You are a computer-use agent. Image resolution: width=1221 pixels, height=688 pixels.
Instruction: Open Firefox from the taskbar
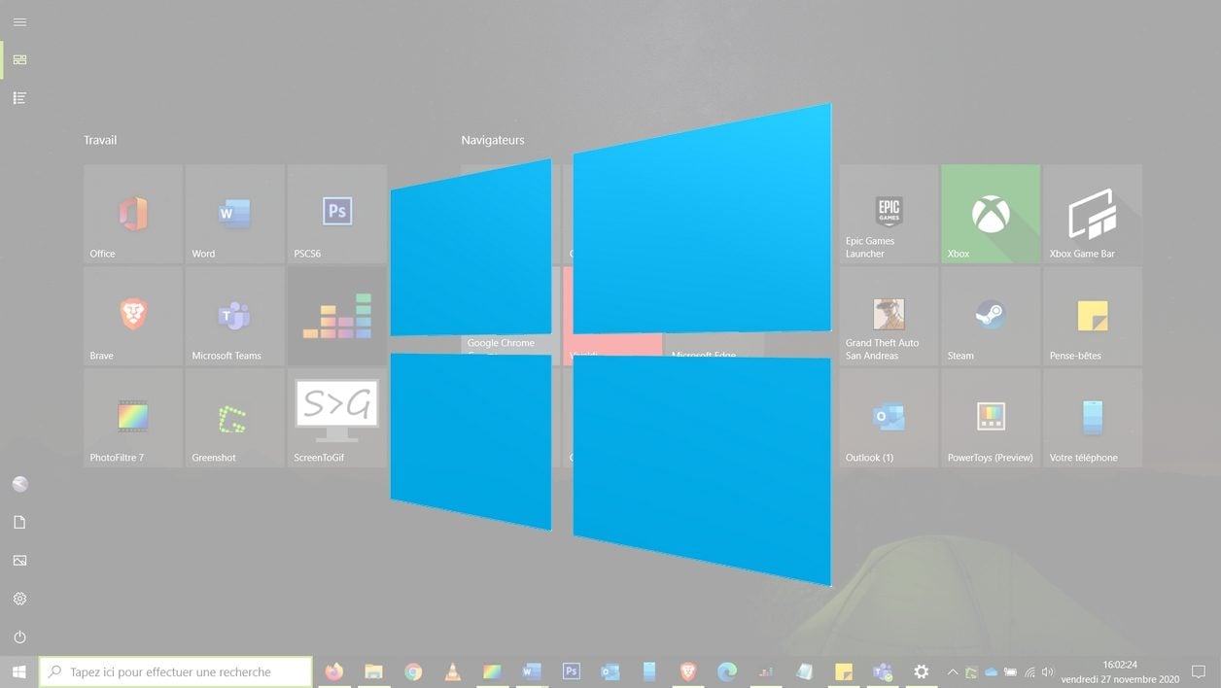click(334, 671)
